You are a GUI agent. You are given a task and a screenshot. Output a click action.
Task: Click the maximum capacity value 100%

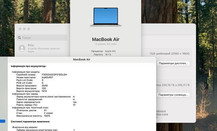47,116
